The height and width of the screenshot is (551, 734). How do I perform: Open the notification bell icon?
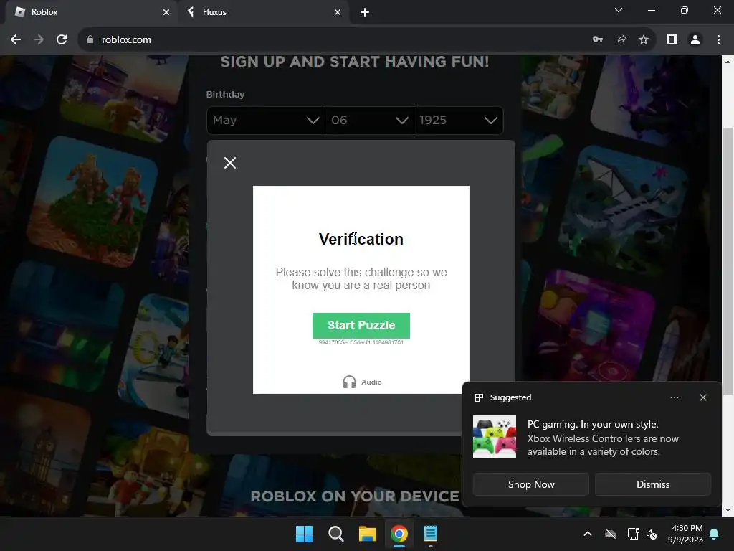pyautogui.click(x=715, y=534)
